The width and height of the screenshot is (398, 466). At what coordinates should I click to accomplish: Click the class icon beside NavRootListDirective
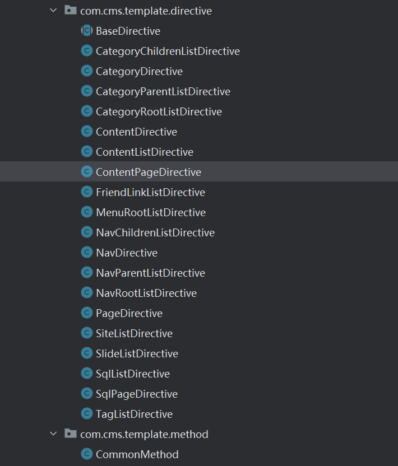tap(87, 292)
